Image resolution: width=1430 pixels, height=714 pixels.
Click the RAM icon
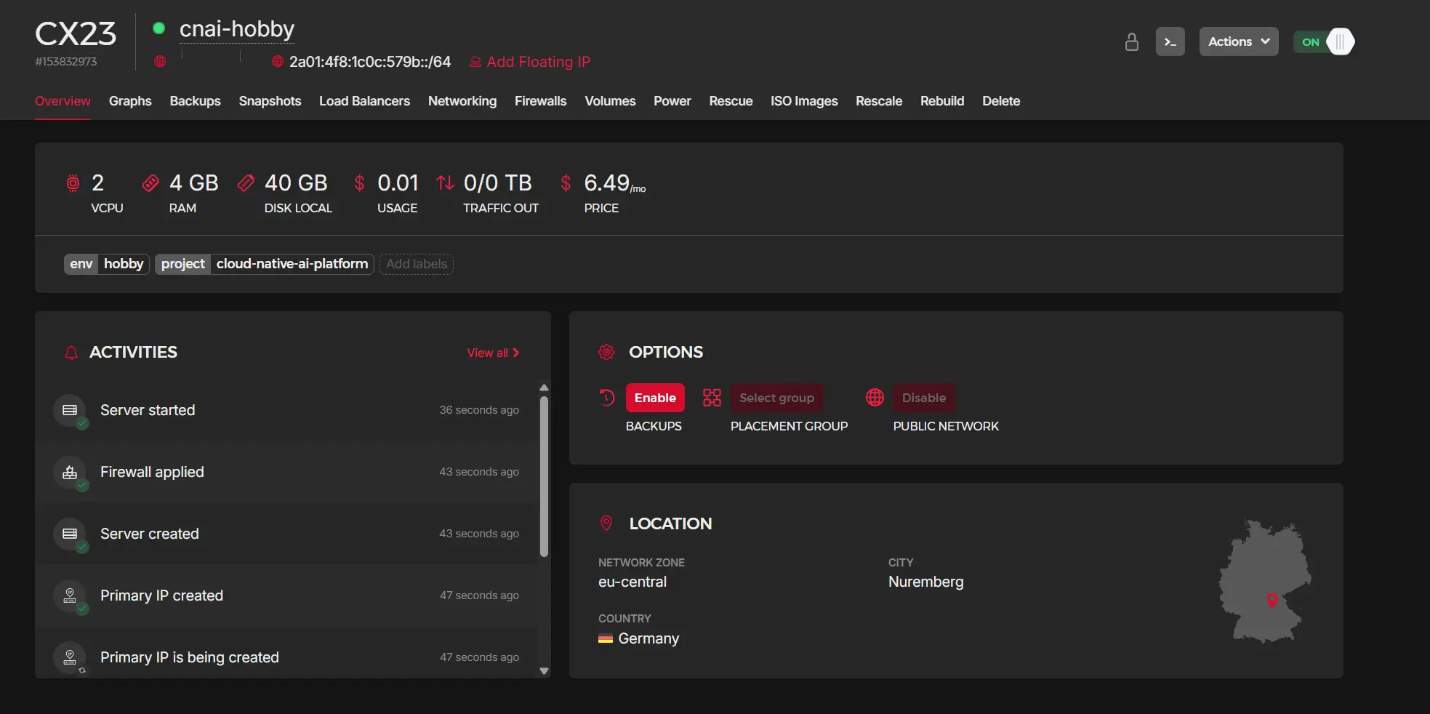150,182
